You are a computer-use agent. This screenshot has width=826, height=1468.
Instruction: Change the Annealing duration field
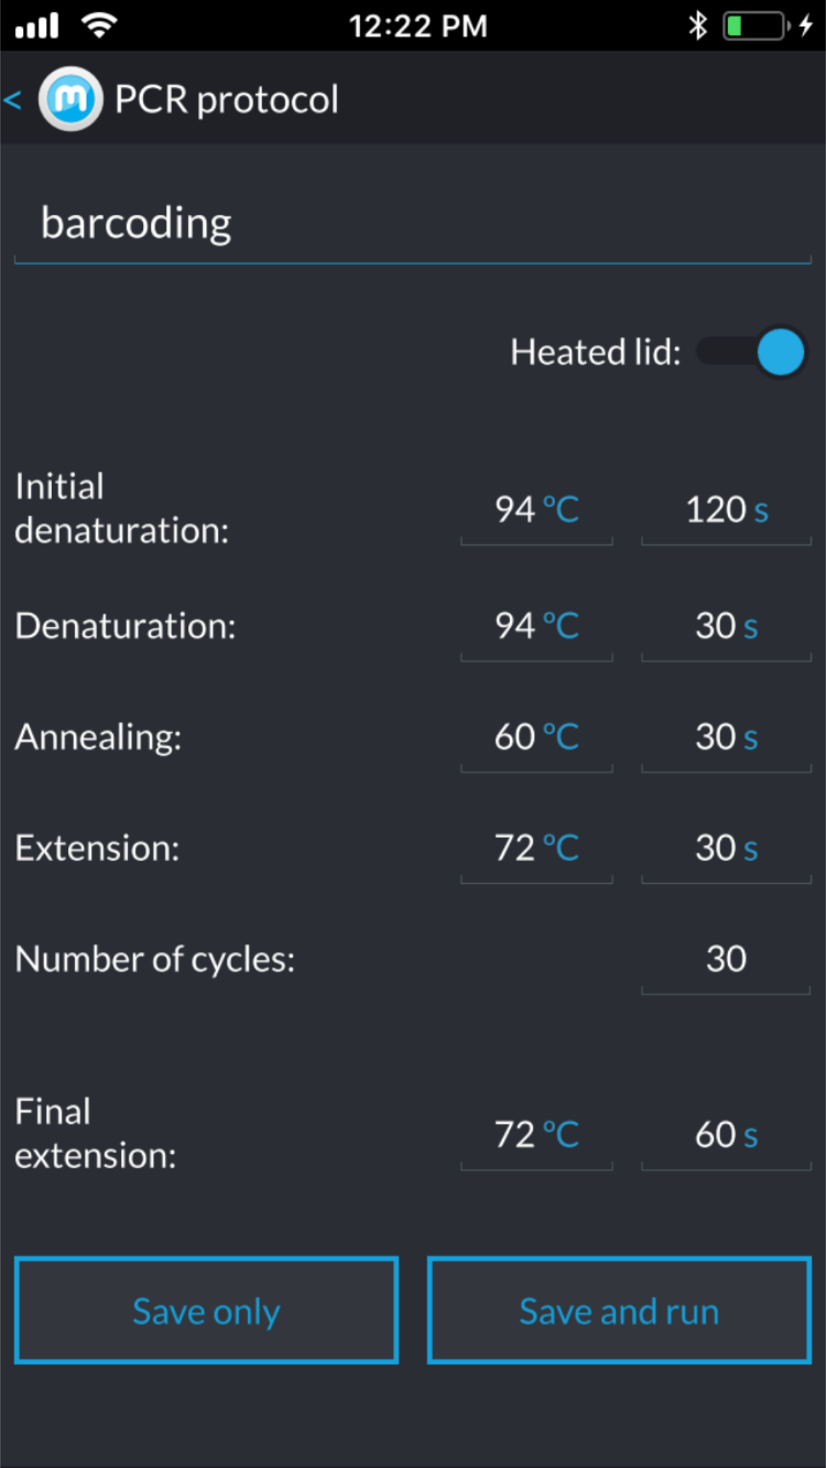click(x=726, y=737)
